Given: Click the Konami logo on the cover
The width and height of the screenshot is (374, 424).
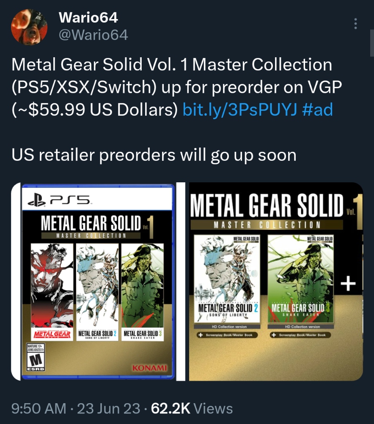Looking at the screenshot, I should (149, 368).
